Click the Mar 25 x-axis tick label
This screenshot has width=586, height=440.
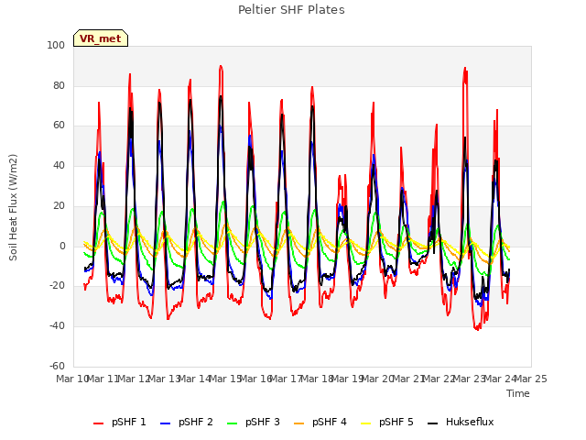click(x=531, y=379)
